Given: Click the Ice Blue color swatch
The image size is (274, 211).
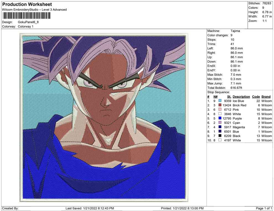Looking at the screenshot, I should pos(220,101).
